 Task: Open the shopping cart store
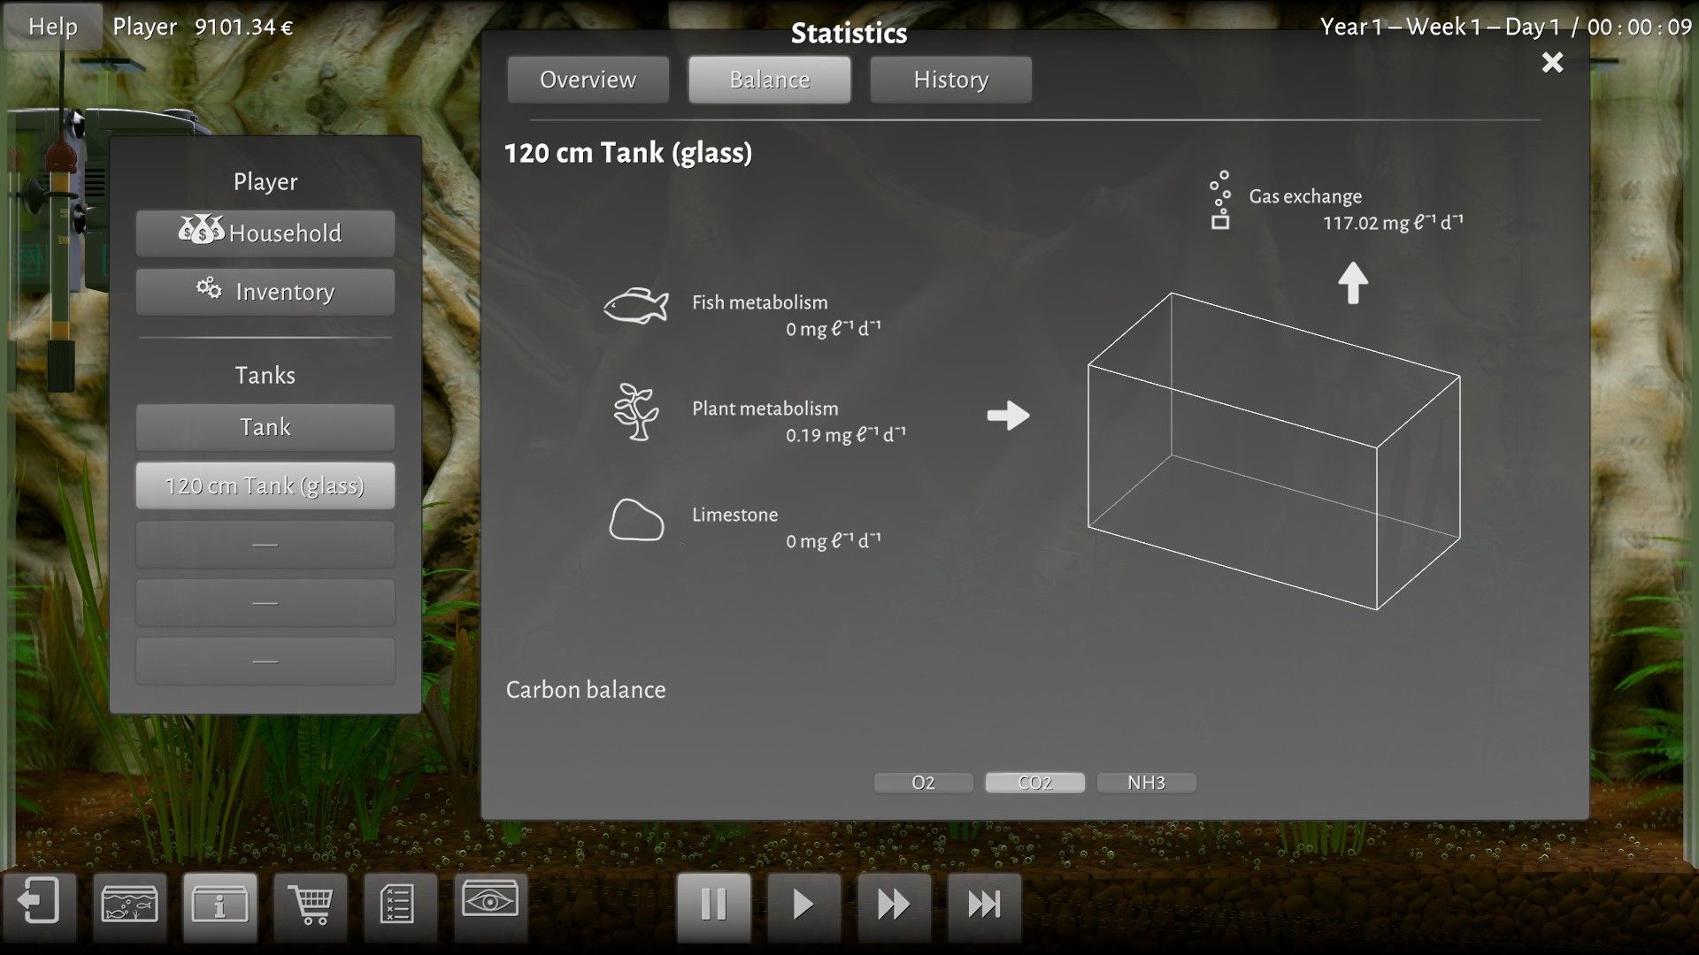310,904
